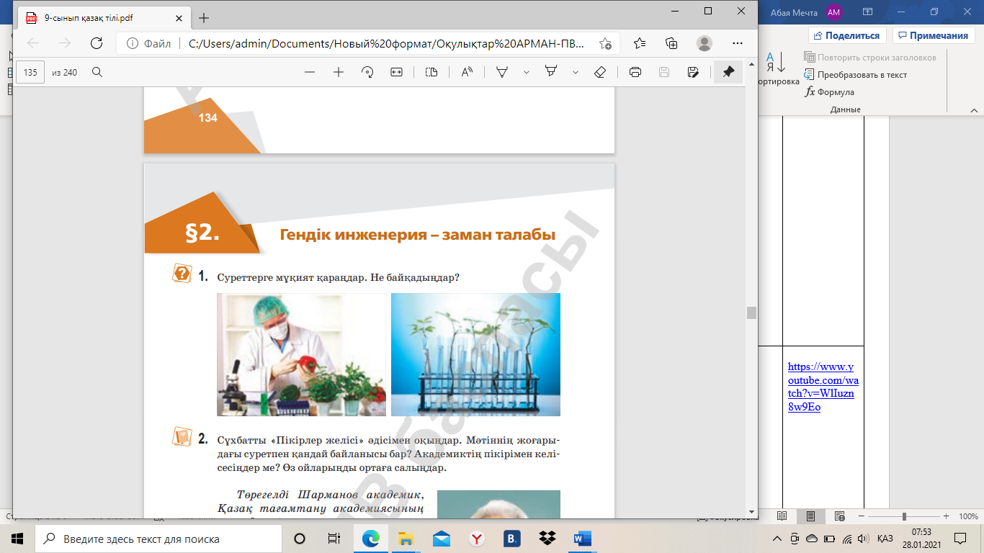The height and width of the screenshot is (553, 984).
Task: Click the scientist with plants picture
Action: 301,354
